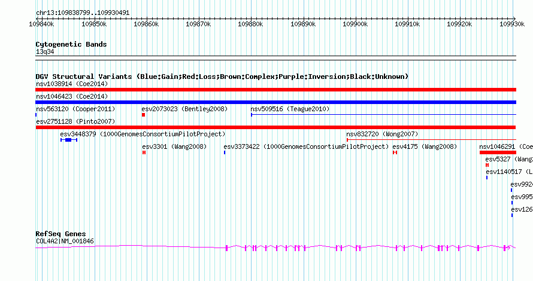Image resolution: width=533 pixels, height=281 pixels.
Task: Click the 109900k ruler tick label
Action: point(355,24)
